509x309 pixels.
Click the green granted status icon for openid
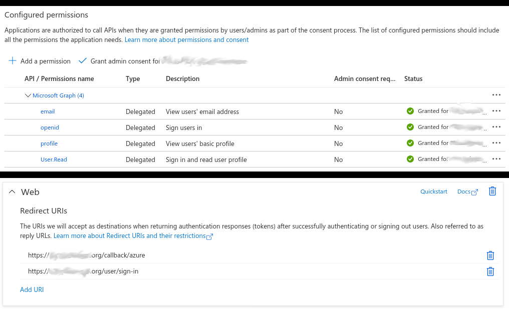[x=410, y=127]
